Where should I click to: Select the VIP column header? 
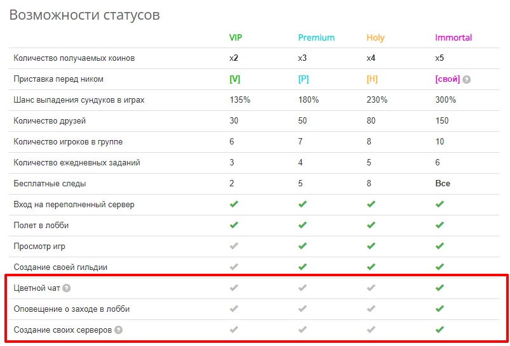236,37
